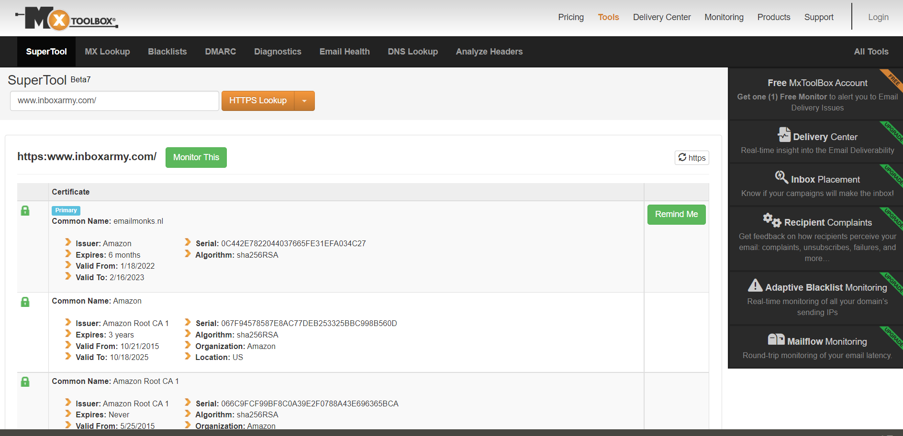This screenshot has width=903, height=436.
Task: Click the Adaptive Blacklist Monitoring warning triangle icon
Action: [755, 285]
